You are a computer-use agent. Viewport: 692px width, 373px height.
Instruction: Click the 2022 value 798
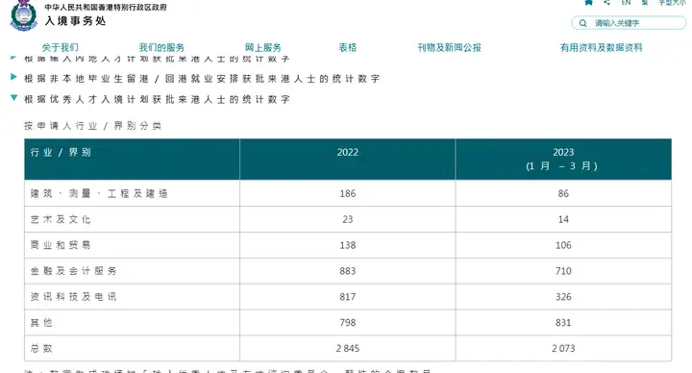(x=348, y=323)
